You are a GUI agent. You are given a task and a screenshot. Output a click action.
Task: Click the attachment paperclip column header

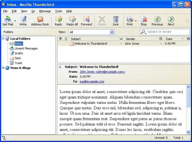[66, 39]
